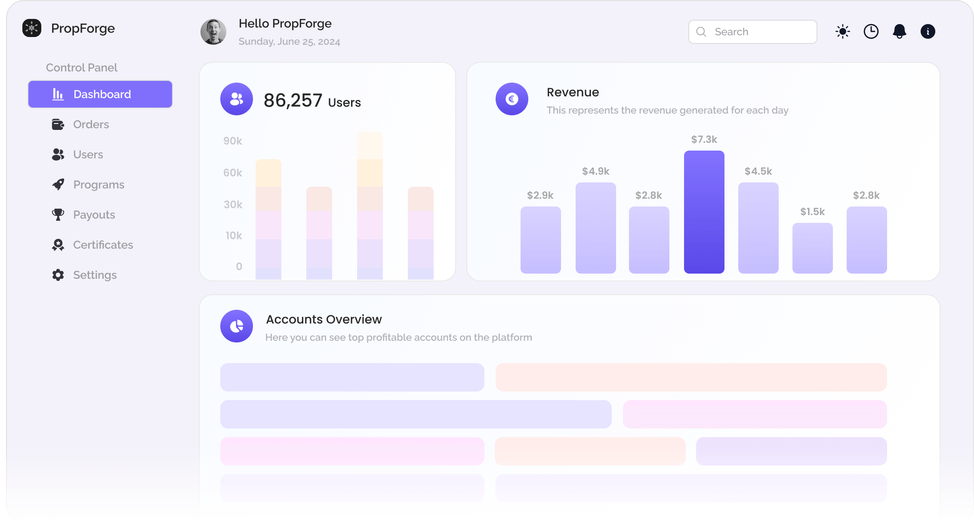Click the Accounts Overview pie chart button
Screen dimensions: 974x524
pyautogui.click(x=236, y=326)
